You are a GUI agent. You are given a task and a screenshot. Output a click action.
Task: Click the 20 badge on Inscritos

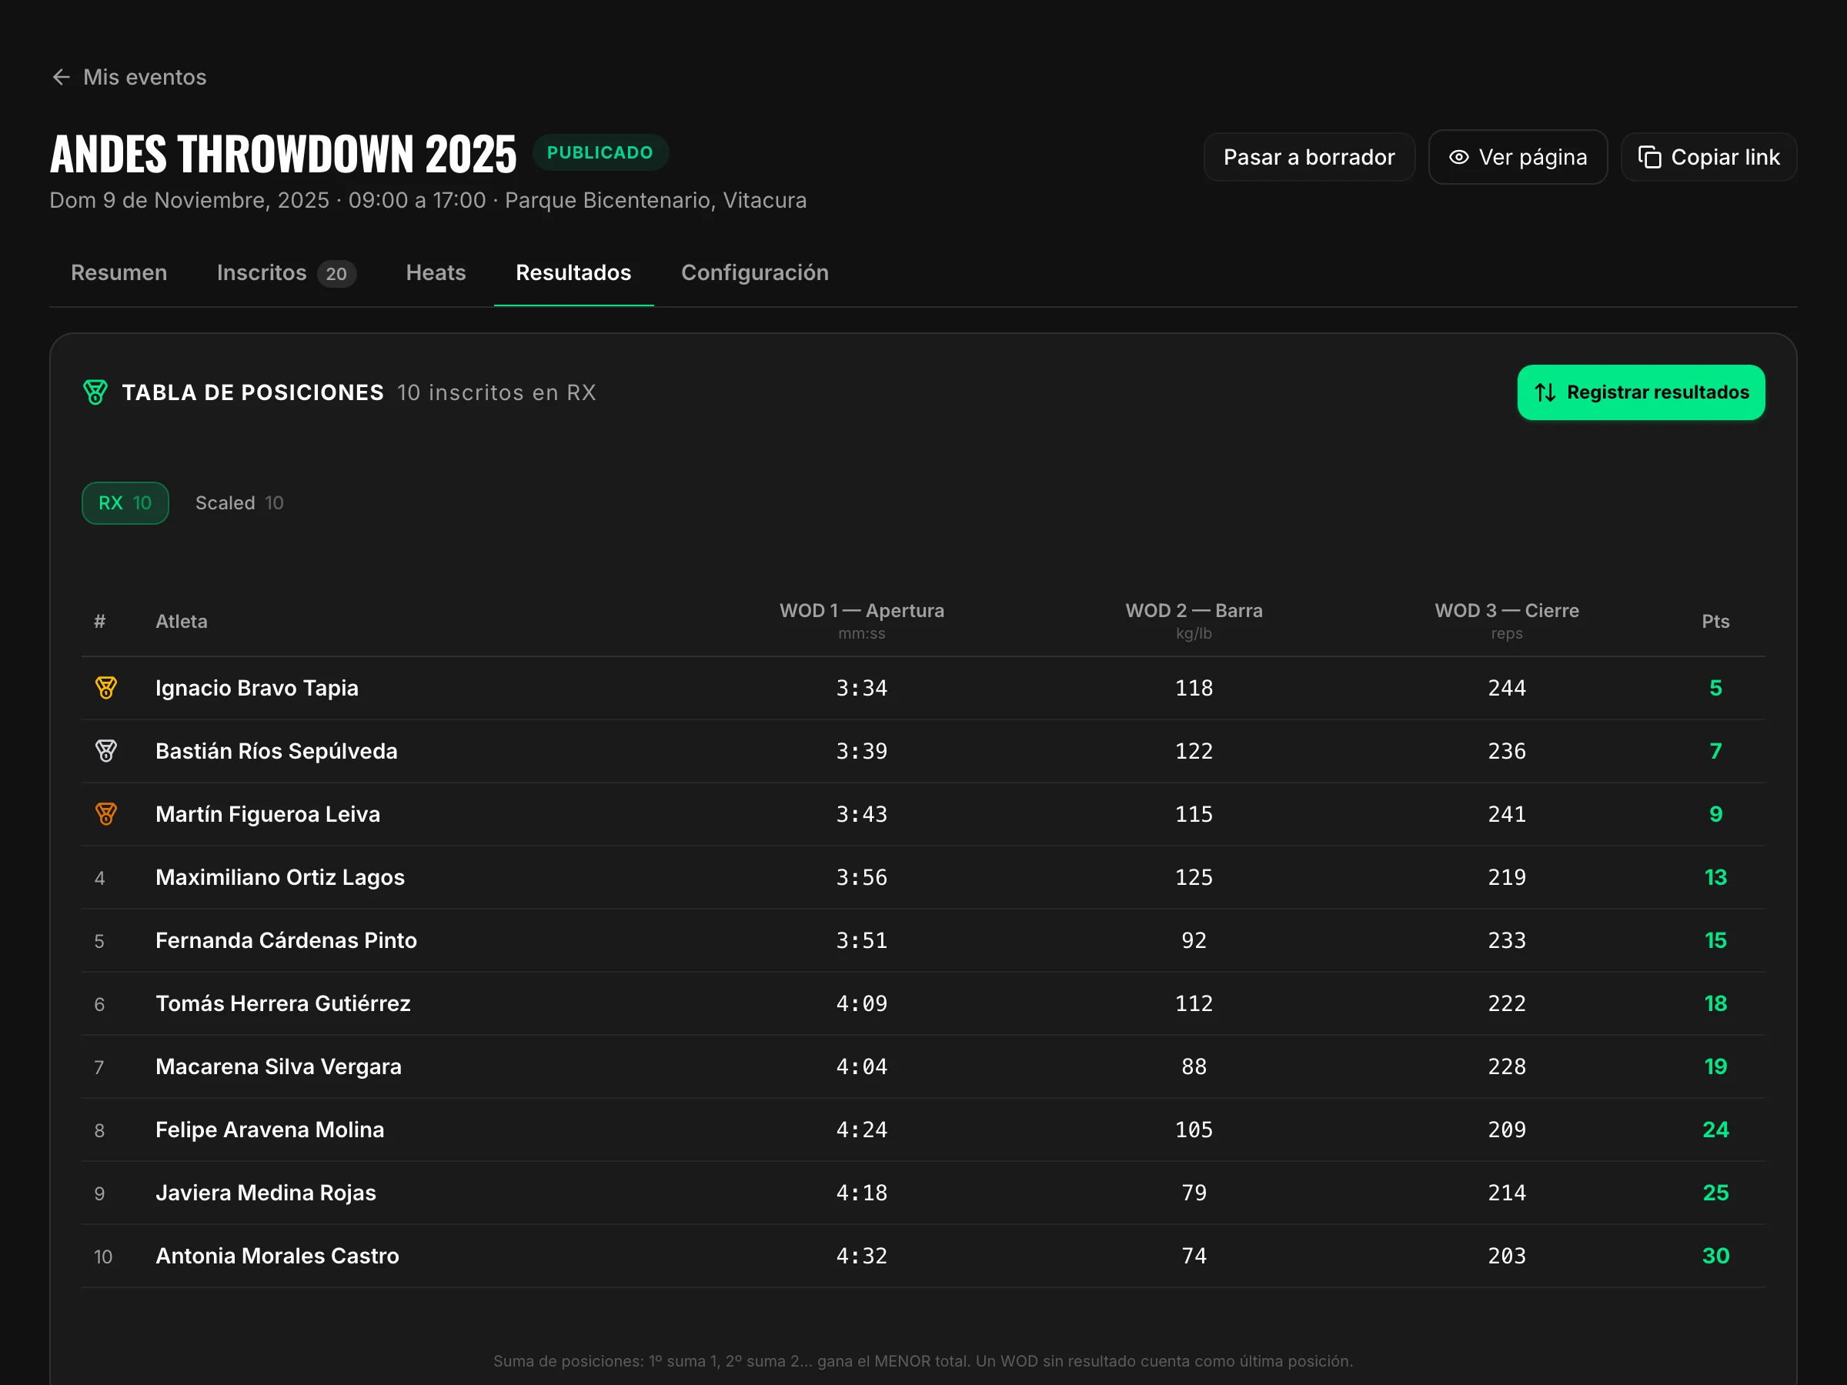(x=336, y=274)
